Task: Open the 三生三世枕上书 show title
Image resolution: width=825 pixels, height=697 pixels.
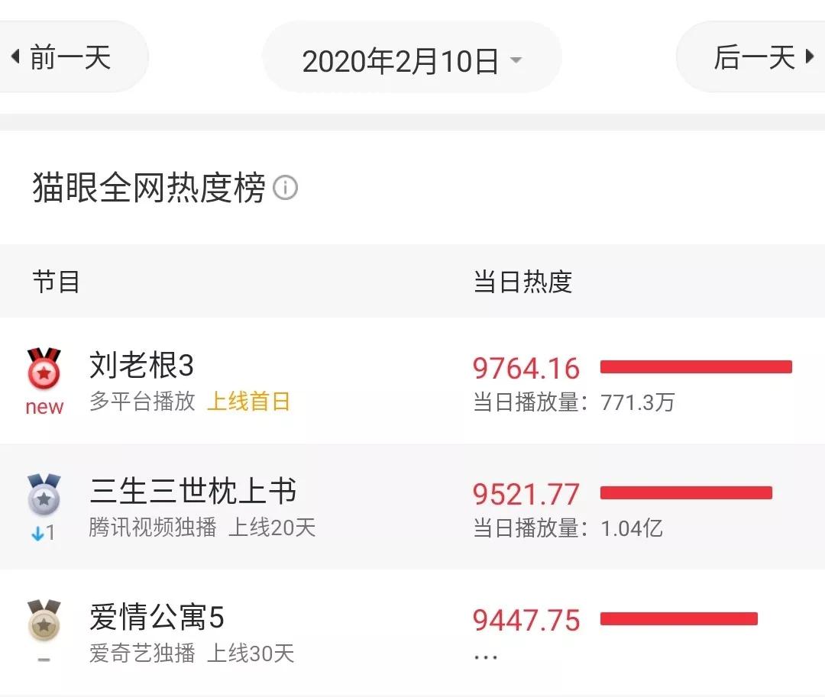Action: click(192, 492)
